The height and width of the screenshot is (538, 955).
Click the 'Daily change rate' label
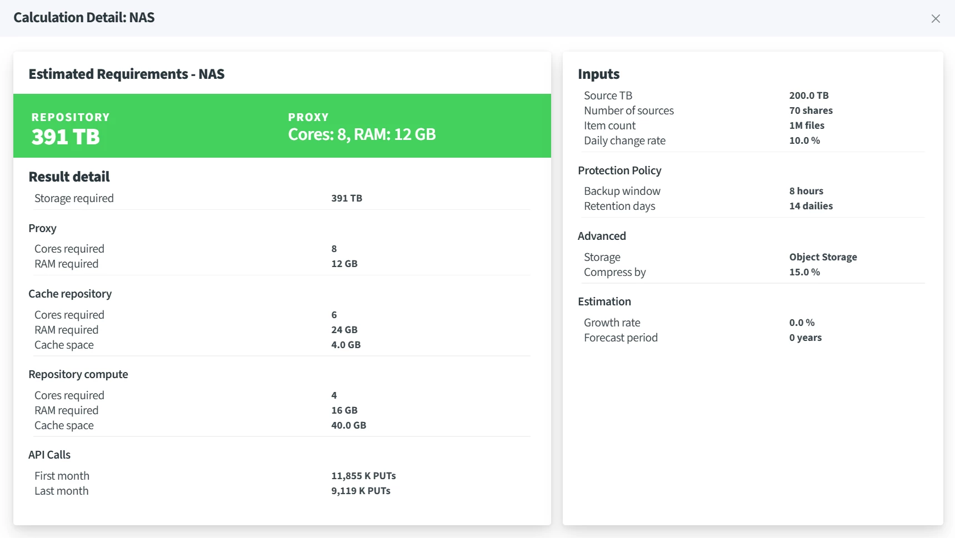pos(624,140)
